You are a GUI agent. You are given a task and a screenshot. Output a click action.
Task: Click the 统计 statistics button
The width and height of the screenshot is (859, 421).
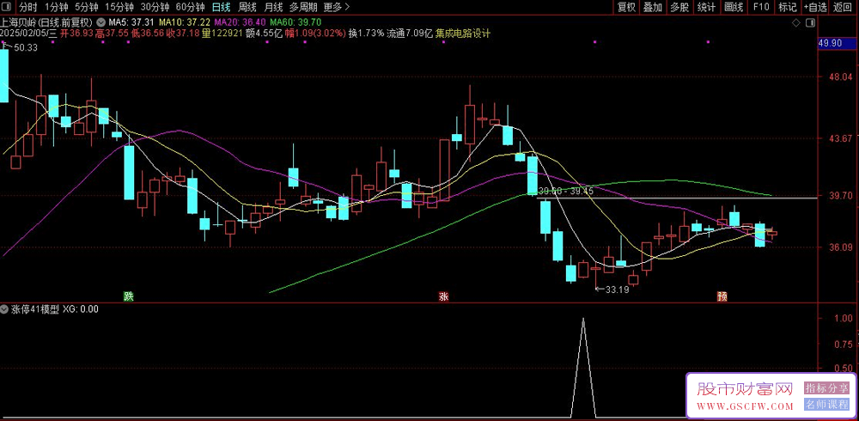pyautogui.click(x=706, y=7)
